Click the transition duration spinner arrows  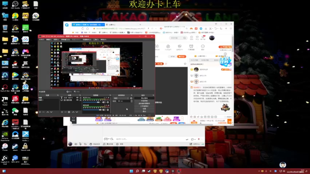pos(131,101)
